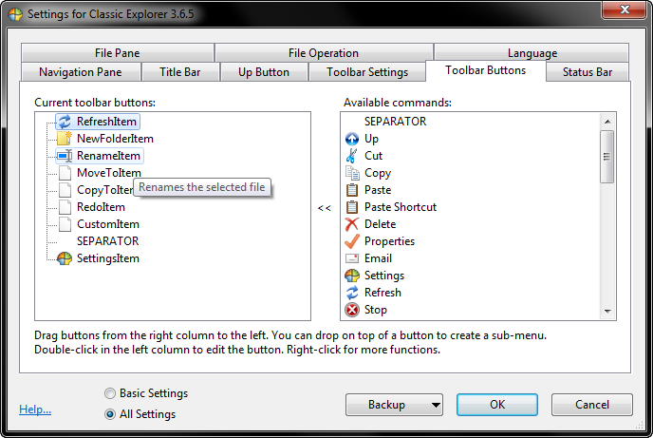653x438 pixels.
Task: Click the RenameItem icon in the left list
Action: pyautogui.click(x=65, y=156)
